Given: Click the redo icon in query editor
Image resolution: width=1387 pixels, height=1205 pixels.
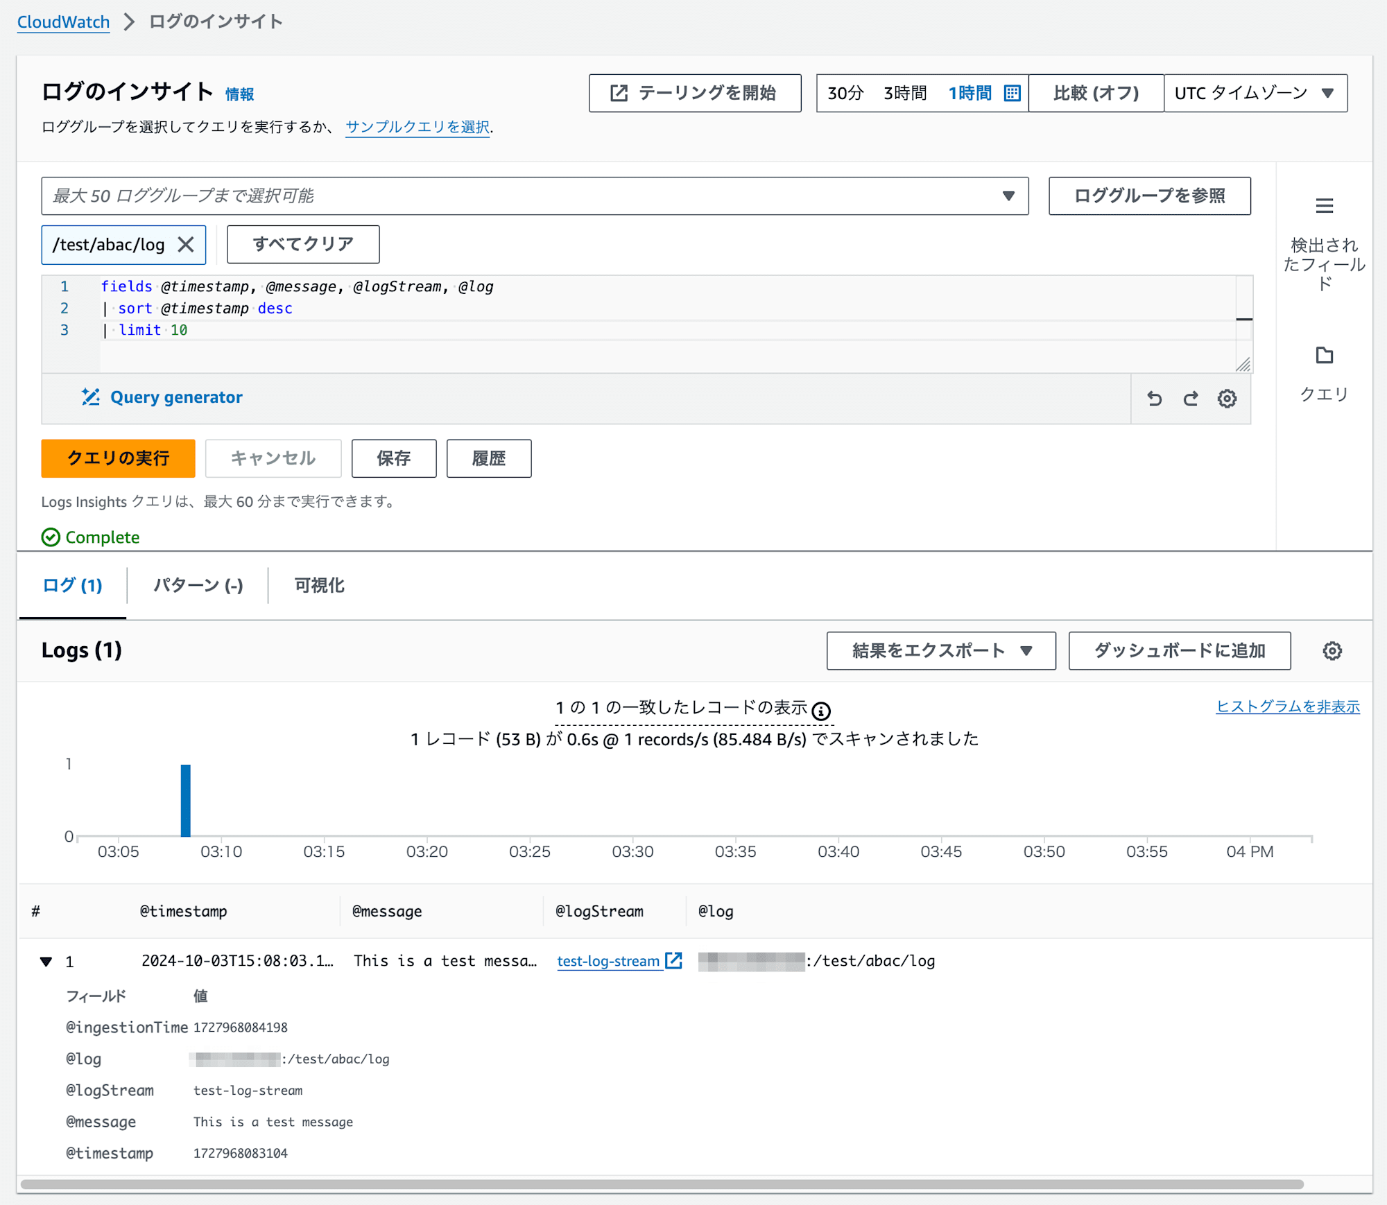Looking at the screenshot, I should tap(1191, 399).
